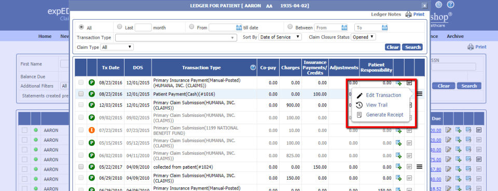Choose Edit Transaction from popup menu

tap(383, 95)
